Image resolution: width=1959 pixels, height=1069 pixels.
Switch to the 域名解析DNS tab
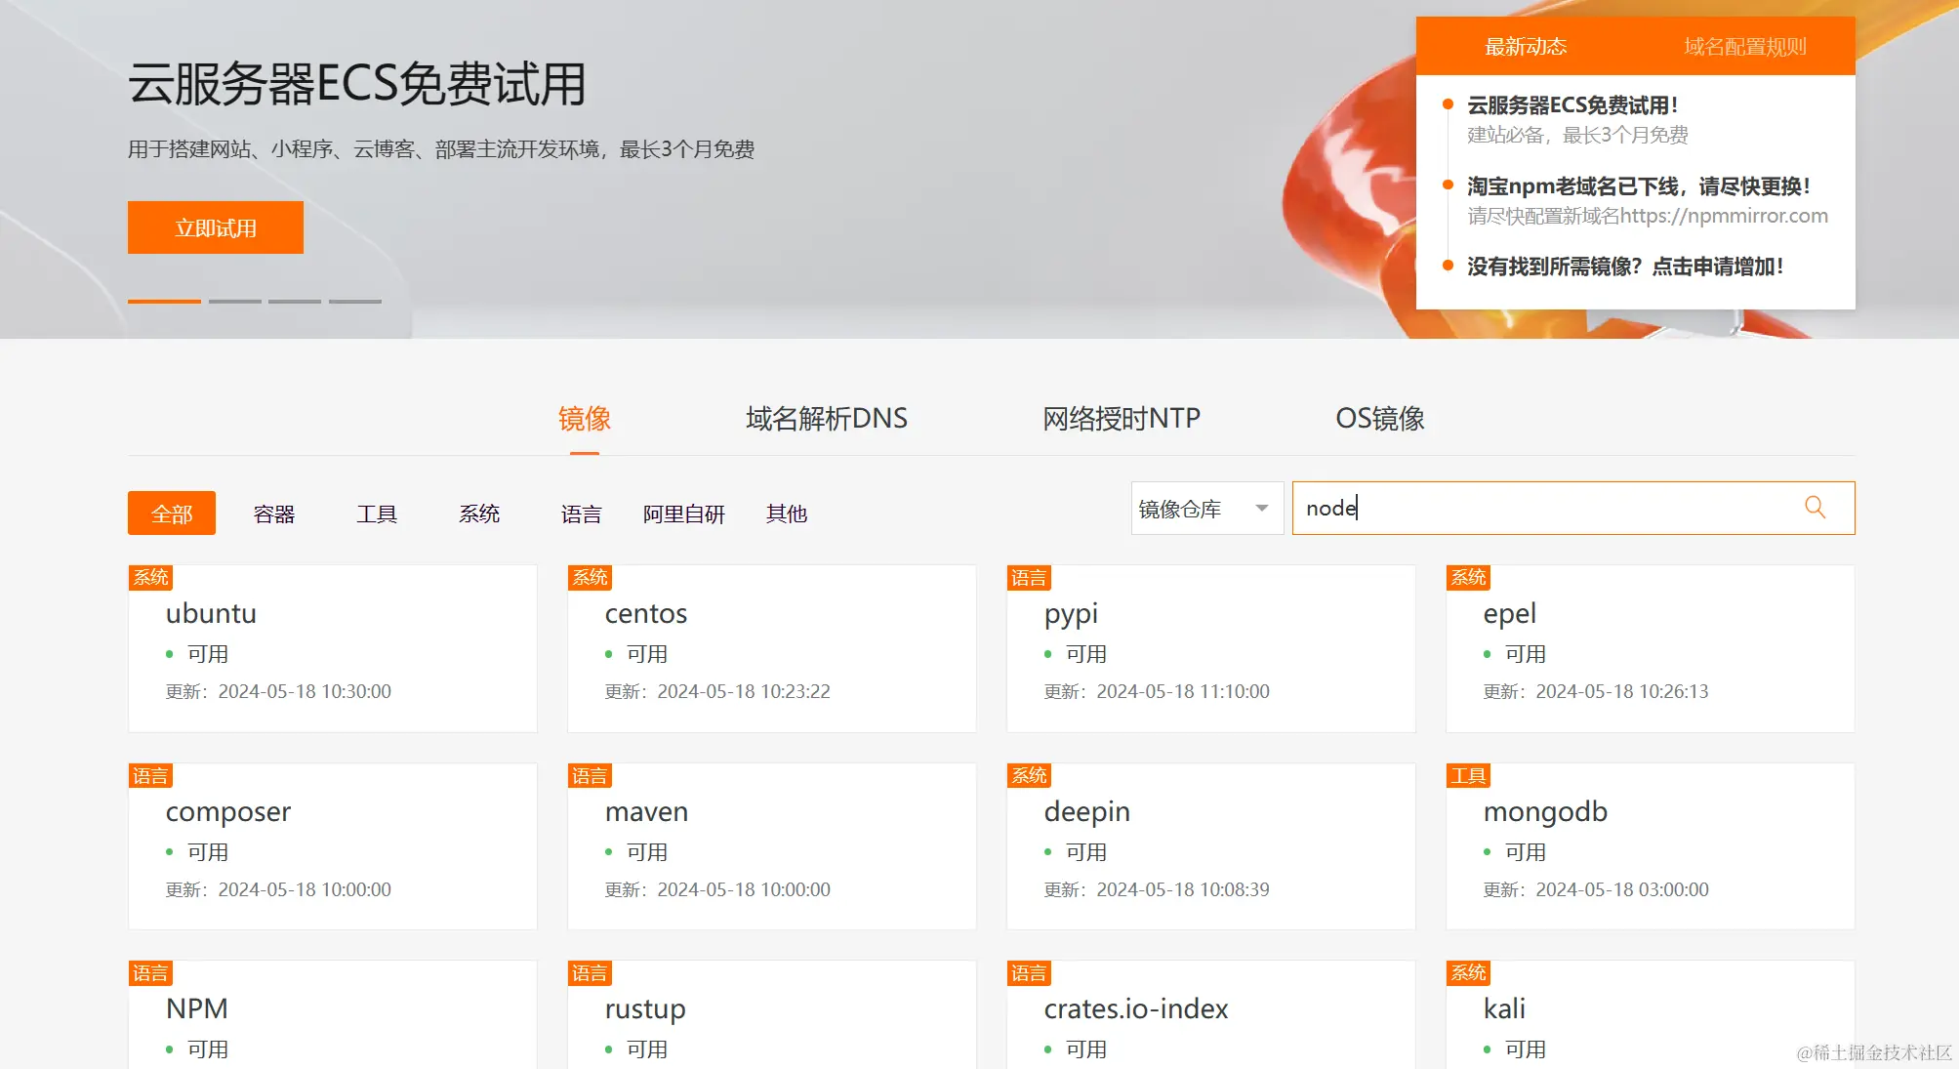click(826, 419)
